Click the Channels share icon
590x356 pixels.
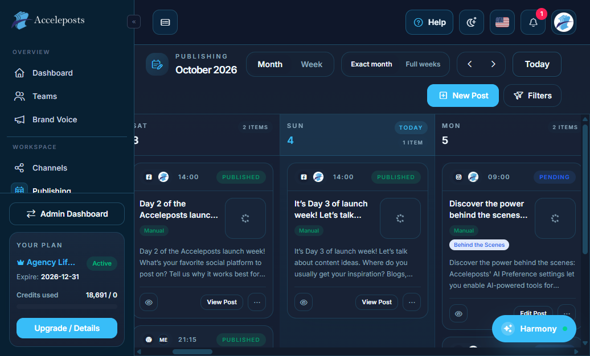(x=19, y=168)
